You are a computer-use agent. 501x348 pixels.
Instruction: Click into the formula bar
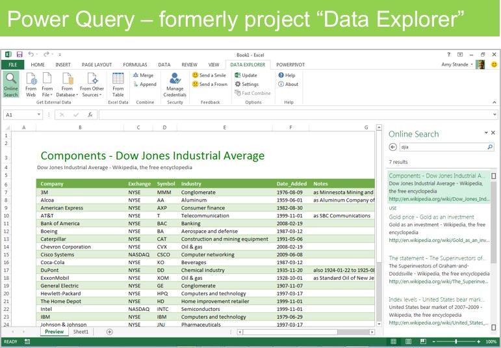[x=295, y=114]
